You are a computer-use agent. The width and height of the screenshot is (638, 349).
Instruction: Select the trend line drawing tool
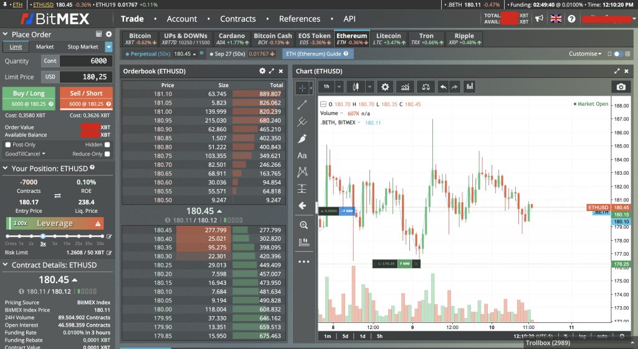[303, 105]
